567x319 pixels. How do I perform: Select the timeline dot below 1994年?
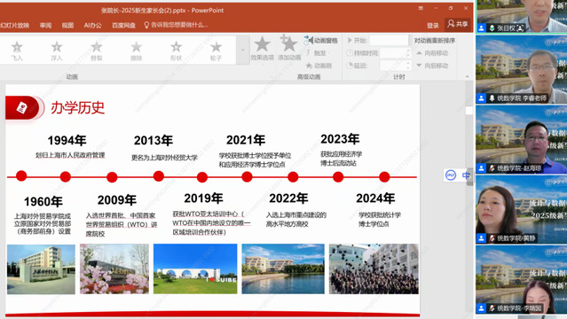[66, 177]
